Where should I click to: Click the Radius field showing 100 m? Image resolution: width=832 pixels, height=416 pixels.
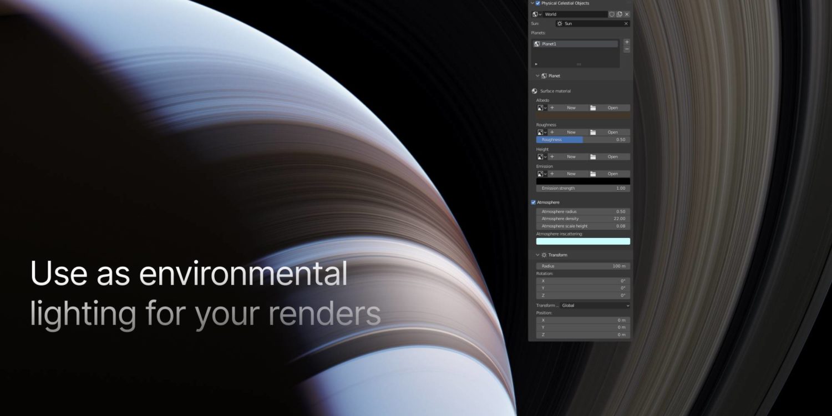point(583,266)
